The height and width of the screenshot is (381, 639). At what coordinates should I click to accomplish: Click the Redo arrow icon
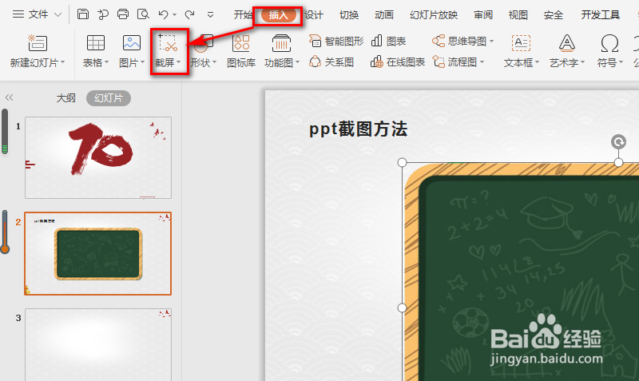189,14
